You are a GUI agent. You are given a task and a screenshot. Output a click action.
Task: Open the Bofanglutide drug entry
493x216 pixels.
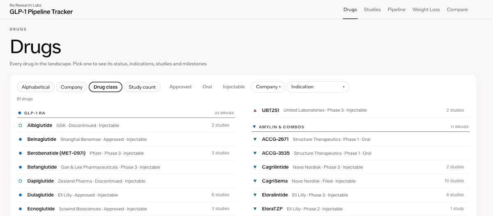126,167
